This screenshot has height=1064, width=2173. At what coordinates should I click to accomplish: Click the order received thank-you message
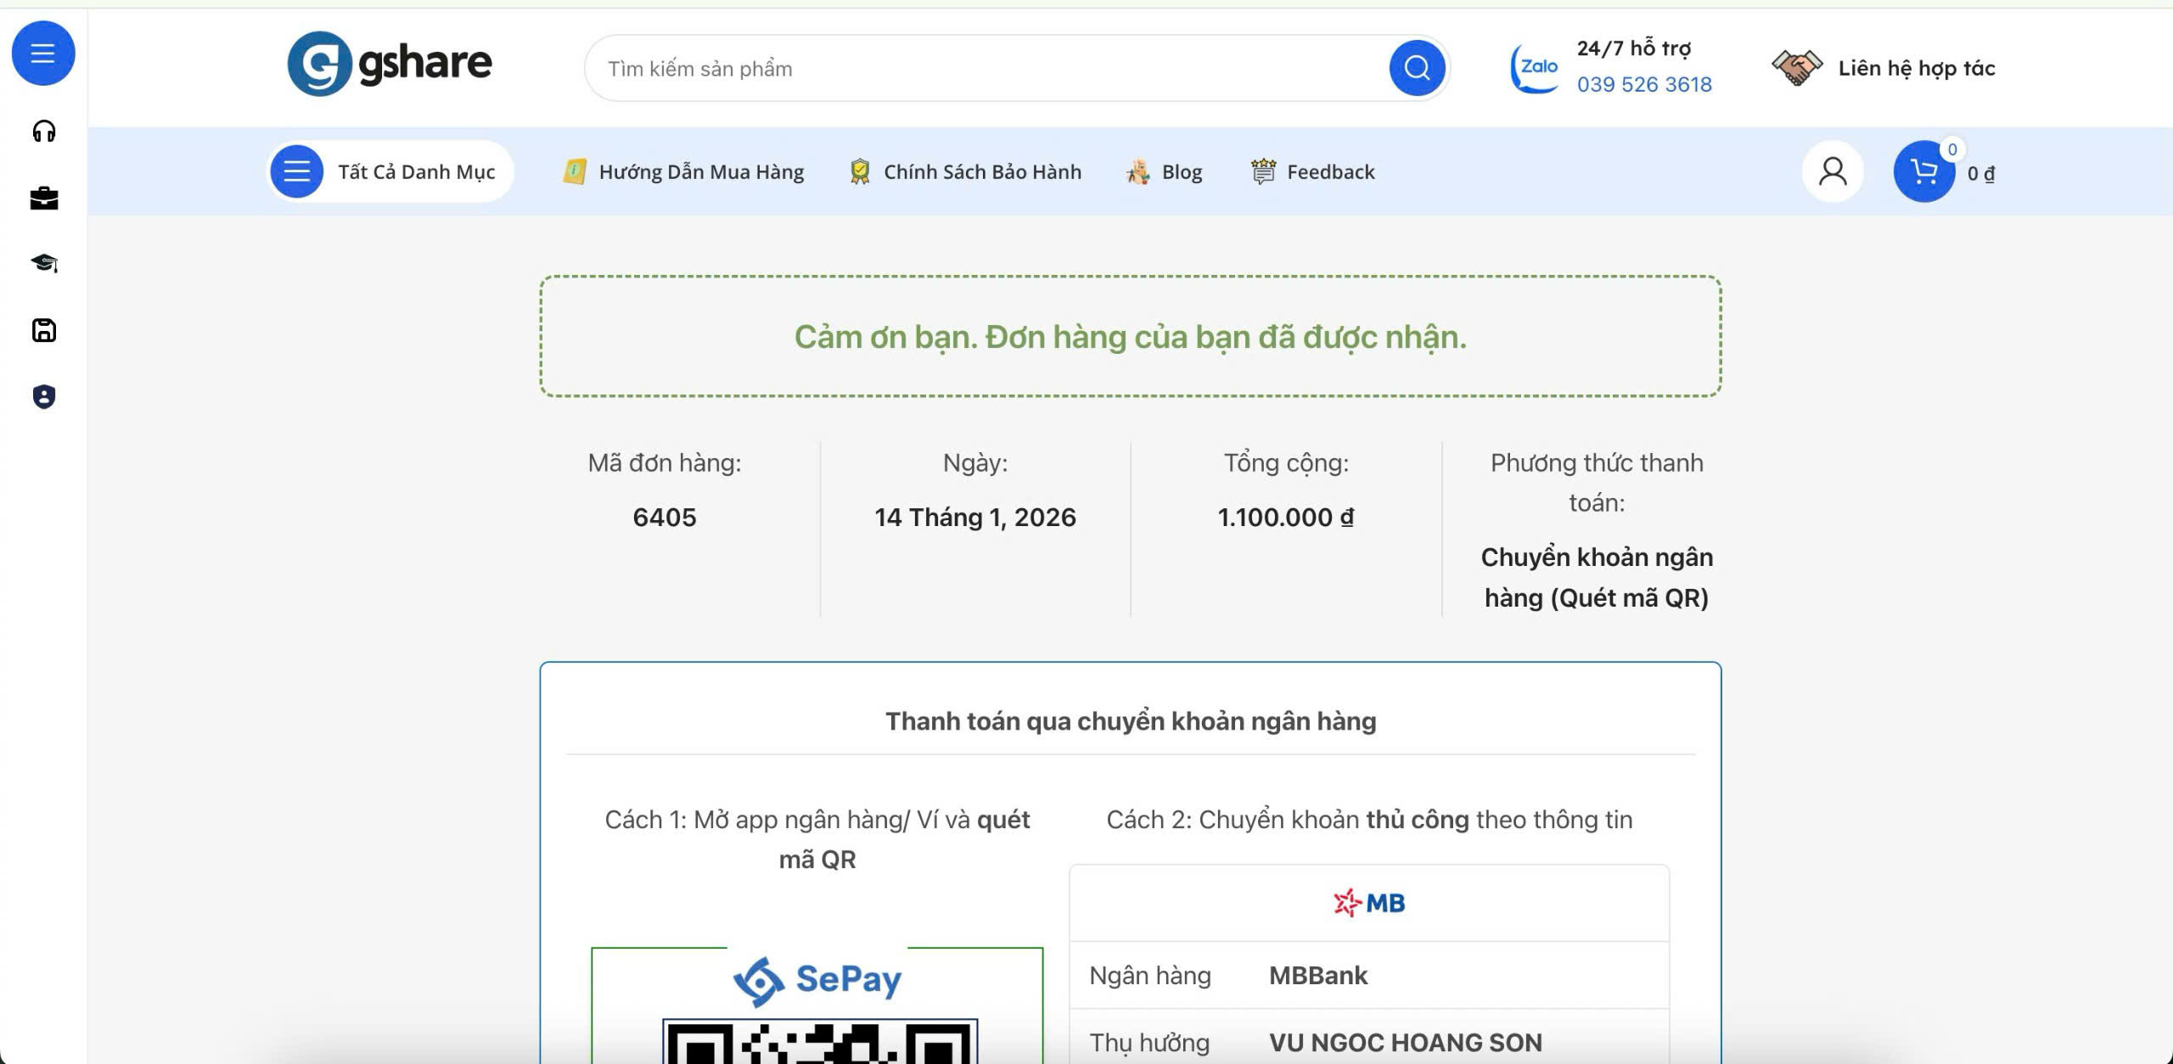1131,337
